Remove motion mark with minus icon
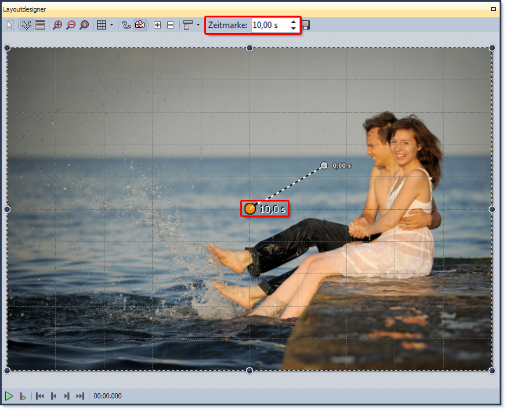506x410 pixels. click(171, 26)
